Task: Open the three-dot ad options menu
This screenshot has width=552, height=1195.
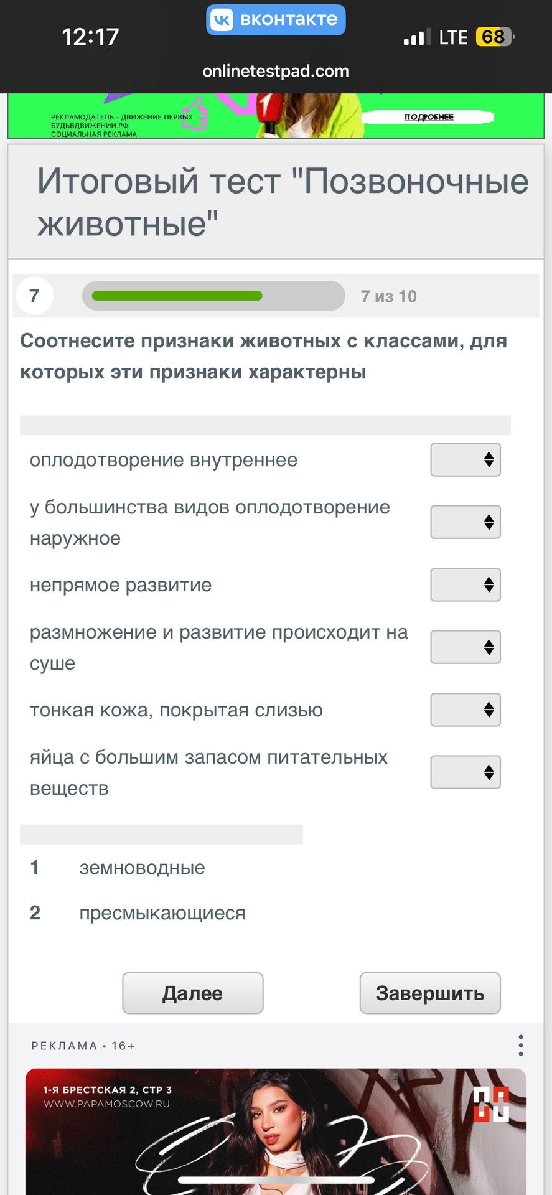Action: [x=520, y=1045]
